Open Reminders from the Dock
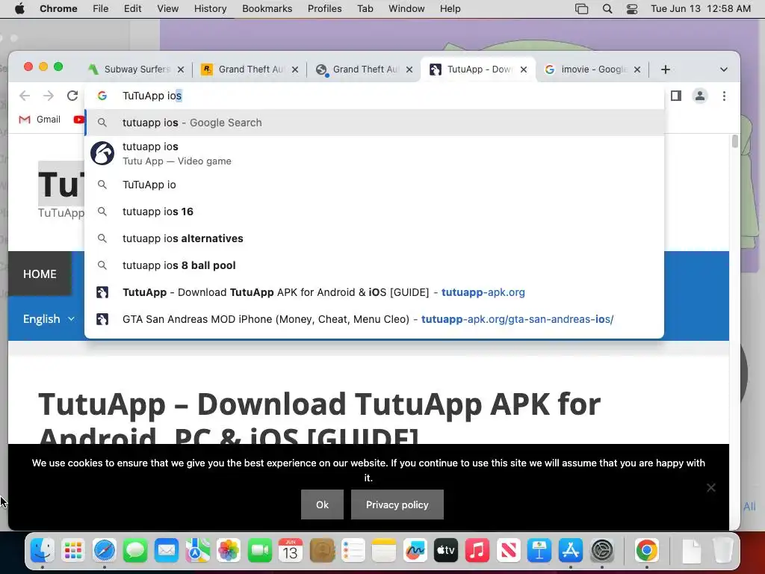The width and height of the screenshot is (765, 574). click(x=353, y=551)
